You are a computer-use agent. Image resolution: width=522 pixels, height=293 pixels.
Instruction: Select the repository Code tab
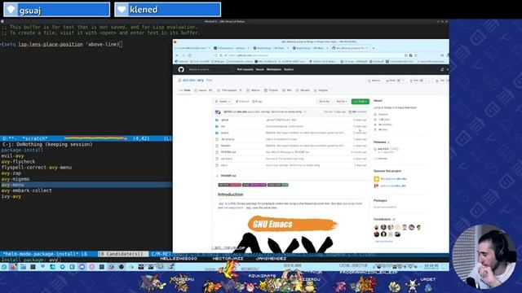tap(185, 90)
